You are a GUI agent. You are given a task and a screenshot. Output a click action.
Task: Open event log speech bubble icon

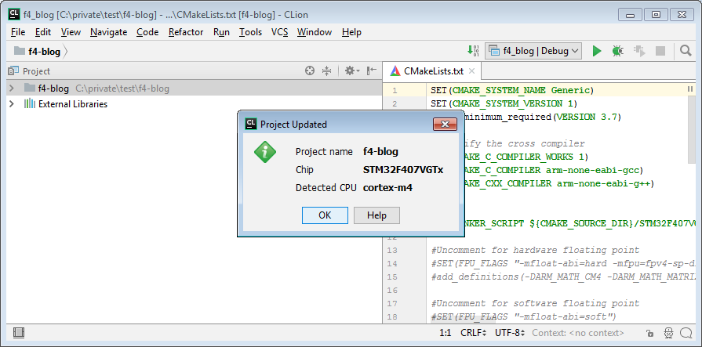click(686, 333)
